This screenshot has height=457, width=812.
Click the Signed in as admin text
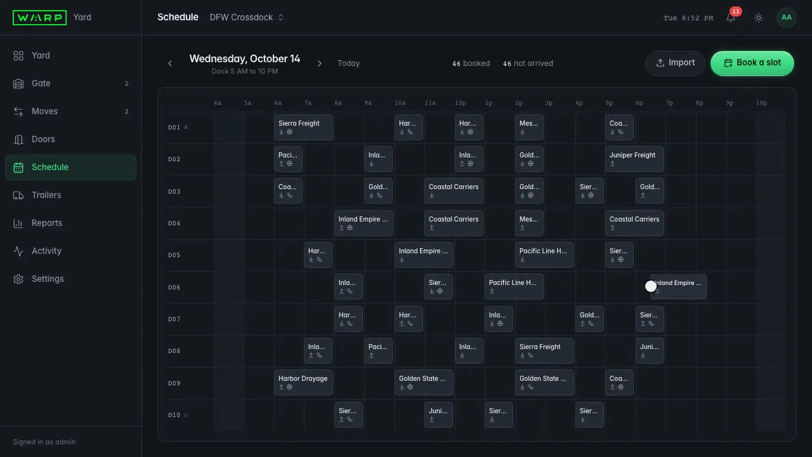(44, 442)
